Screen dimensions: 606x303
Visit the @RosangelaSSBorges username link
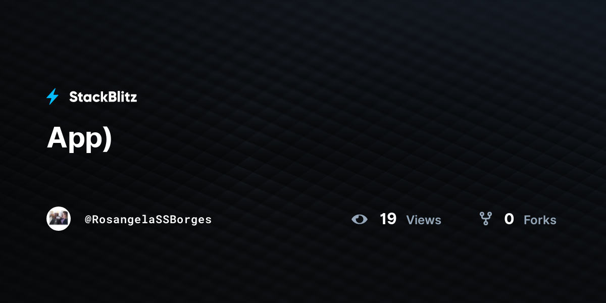pos(148,220)
